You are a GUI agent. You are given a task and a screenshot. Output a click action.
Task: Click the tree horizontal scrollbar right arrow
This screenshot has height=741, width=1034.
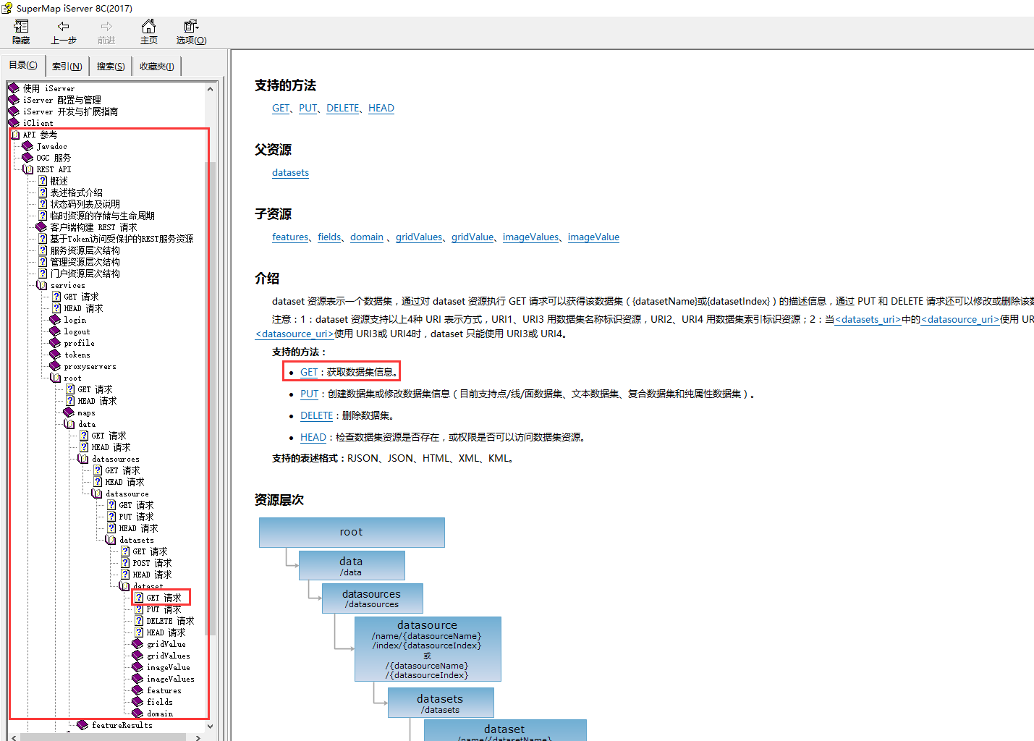[198, 737]
